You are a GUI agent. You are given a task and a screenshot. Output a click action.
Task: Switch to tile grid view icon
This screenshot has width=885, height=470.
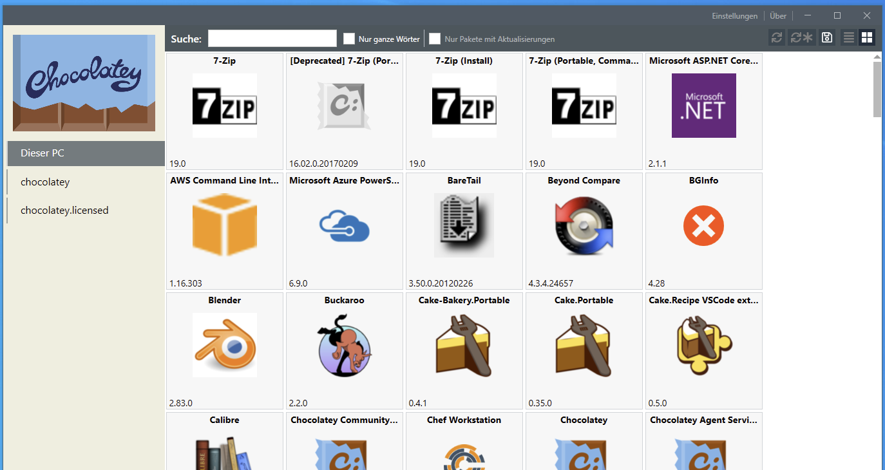pyautogui.click(x=867, y=37)
